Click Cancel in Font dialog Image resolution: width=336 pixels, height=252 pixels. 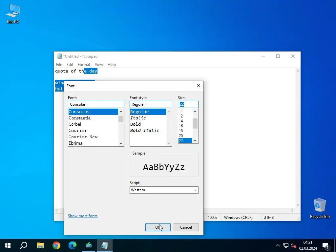(x=186, y=227)
